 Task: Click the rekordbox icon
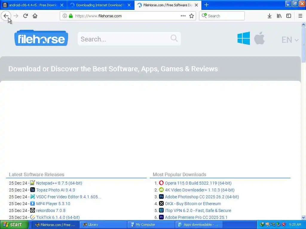[33, 210]
